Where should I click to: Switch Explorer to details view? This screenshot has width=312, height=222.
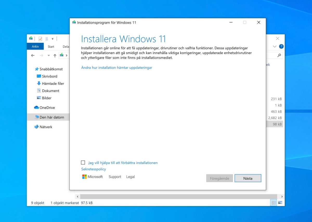[x=274, y=203]
